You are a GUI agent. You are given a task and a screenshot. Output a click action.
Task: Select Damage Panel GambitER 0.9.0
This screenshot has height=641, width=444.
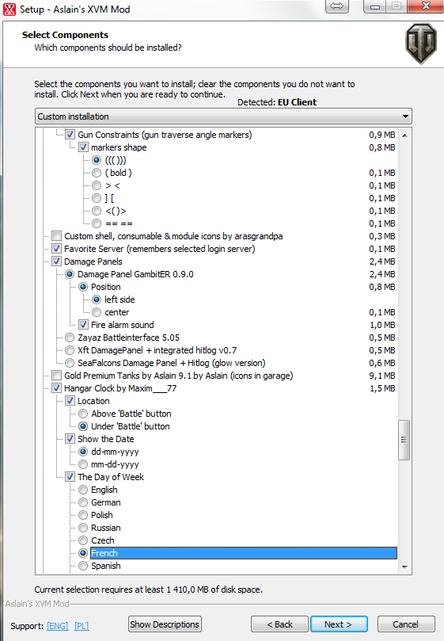coord(70,274)
